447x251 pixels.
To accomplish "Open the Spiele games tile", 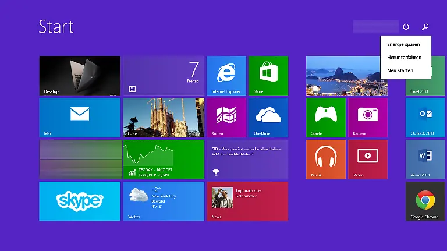I will (x=326, y=118).
